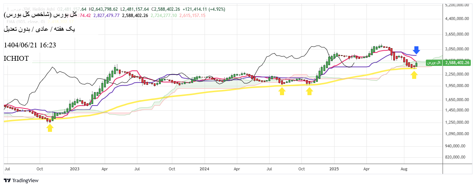
Task: Click the change value +121,414.11 (+4.92%)
Action: tap(203, 9)
